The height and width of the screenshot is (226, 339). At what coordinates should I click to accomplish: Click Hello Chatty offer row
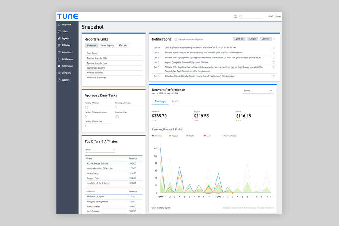pyautogui.click(x=114, y=173)
